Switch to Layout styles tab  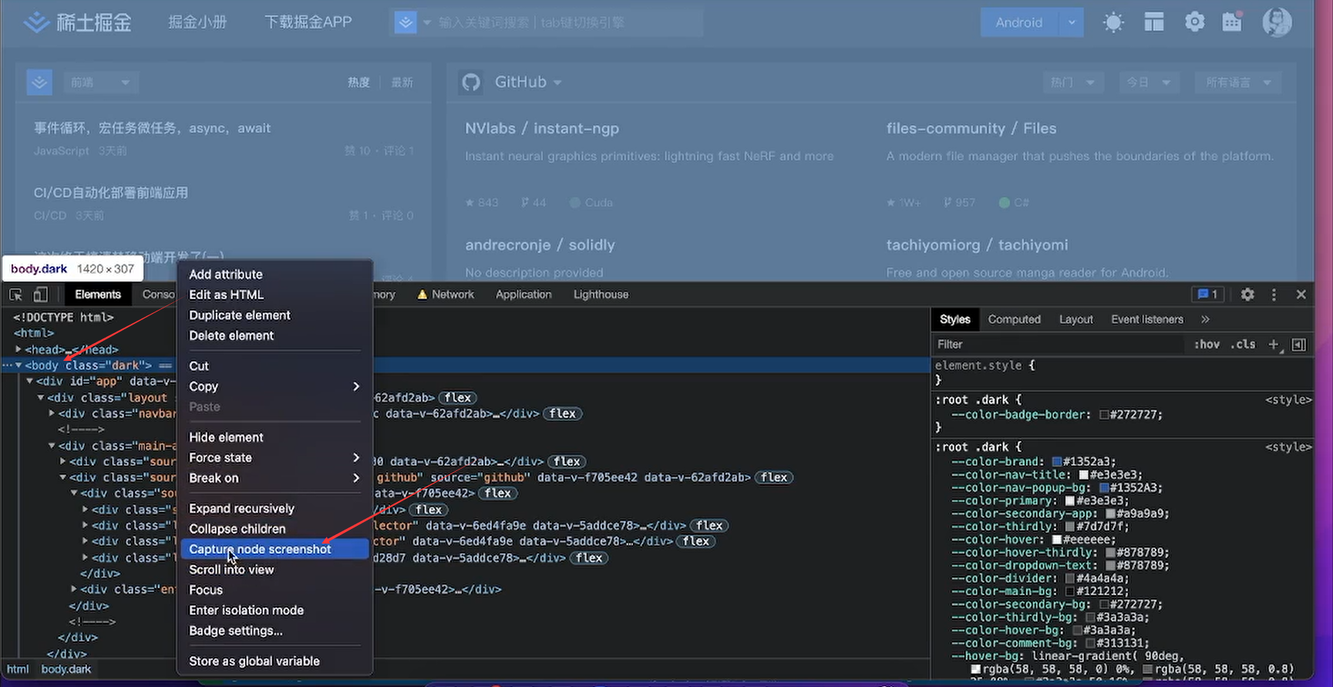1075,319
